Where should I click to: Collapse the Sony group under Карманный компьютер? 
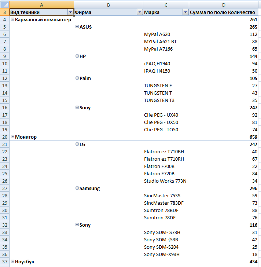[x=77, y=107]
